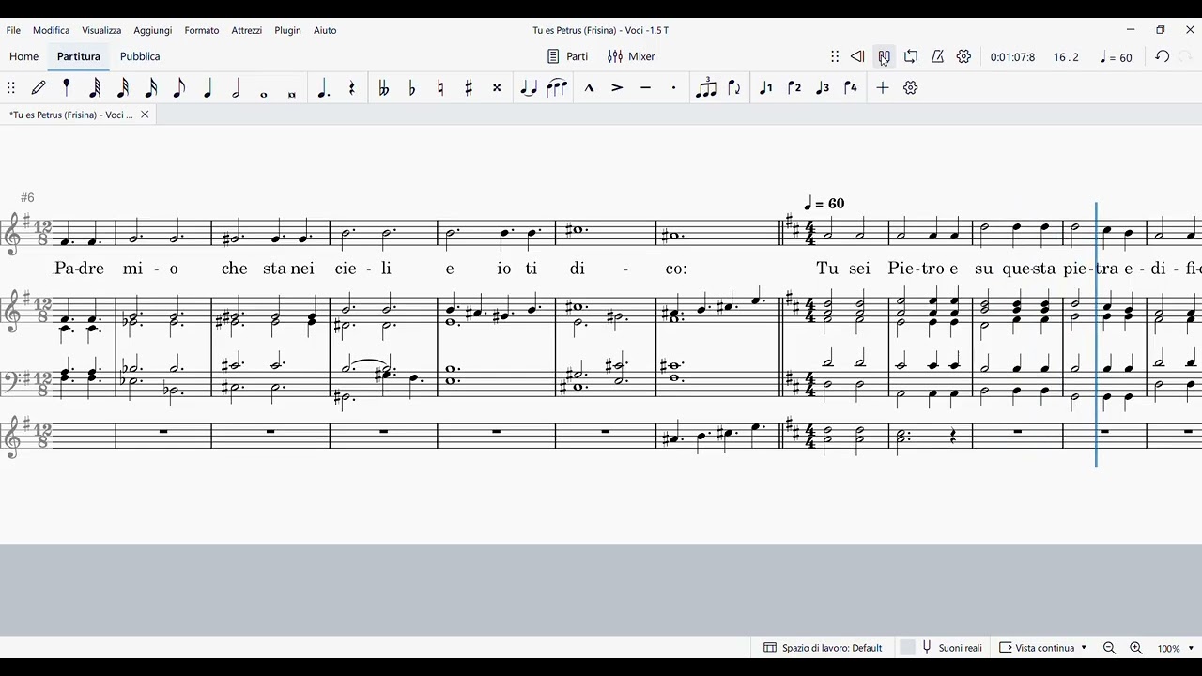1202x676 pixels.
Task: Zoom in with the magnifier plus
Action: pyautogui.click(x=1135, y=648)
